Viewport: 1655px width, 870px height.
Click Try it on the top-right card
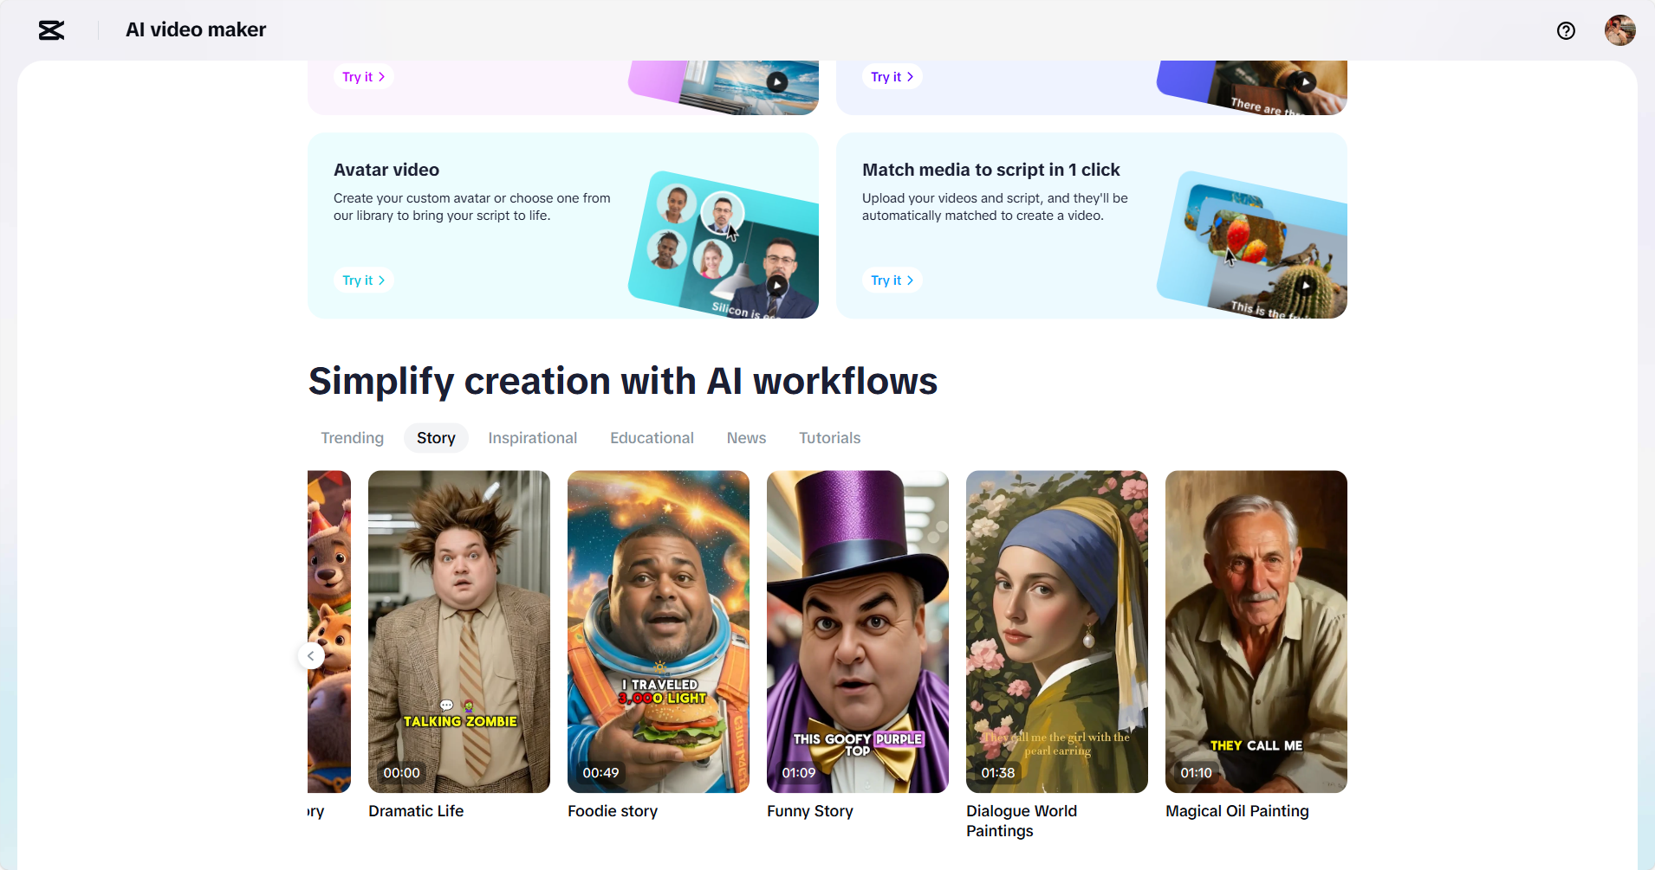[892, 76]
